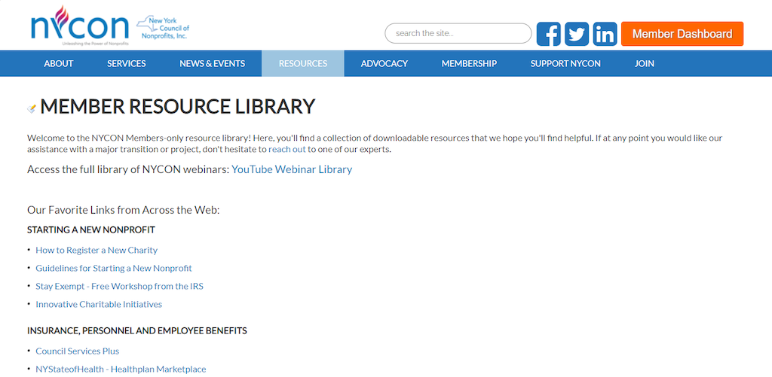Open Support NYCON navigation item
772x377 pixels.
click(565, 64)
